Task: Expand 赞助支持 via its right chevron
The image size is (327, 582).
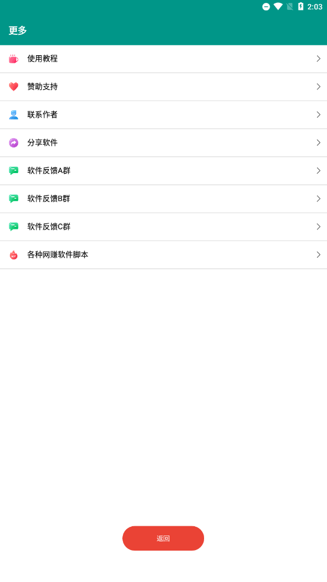Action: [318, 87]
